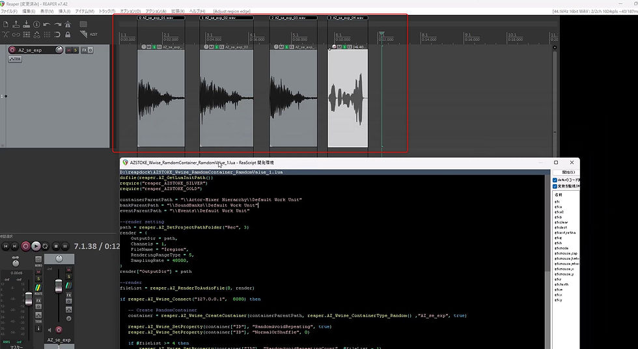Select the first AZ_se_exp audio item waveform
The height and width of the screenshot is (349, 638).
pyautogui.click(x=161, y=98)
